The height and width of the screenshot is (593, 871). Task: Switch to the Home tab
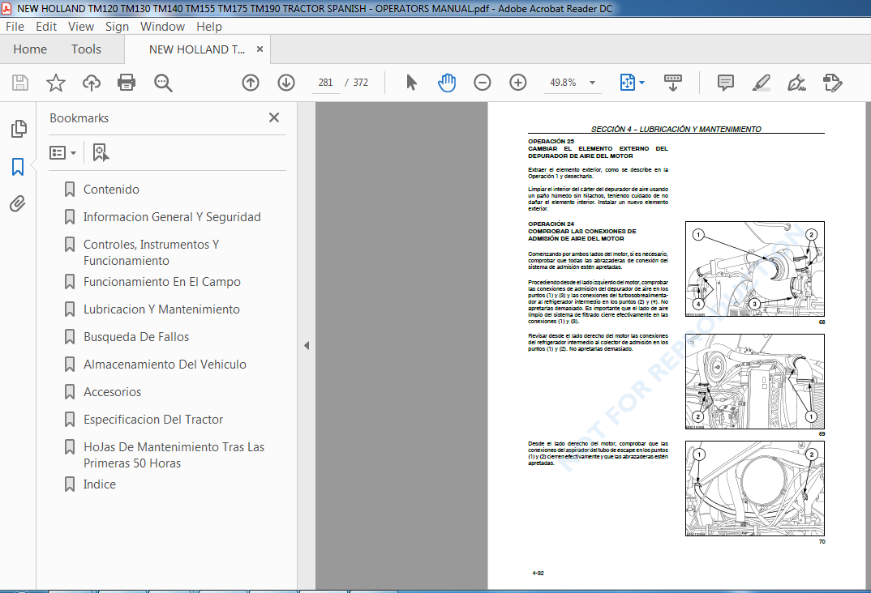(x=30, y=49)
